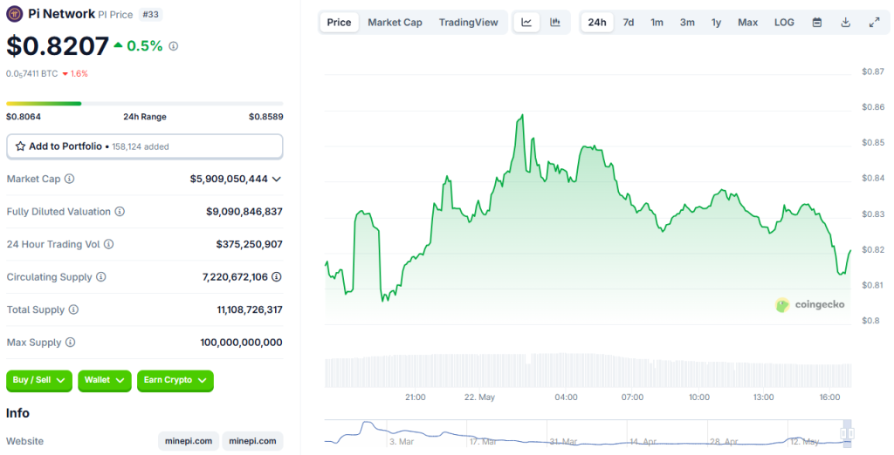Select the 24h time range

pos(597,23)
